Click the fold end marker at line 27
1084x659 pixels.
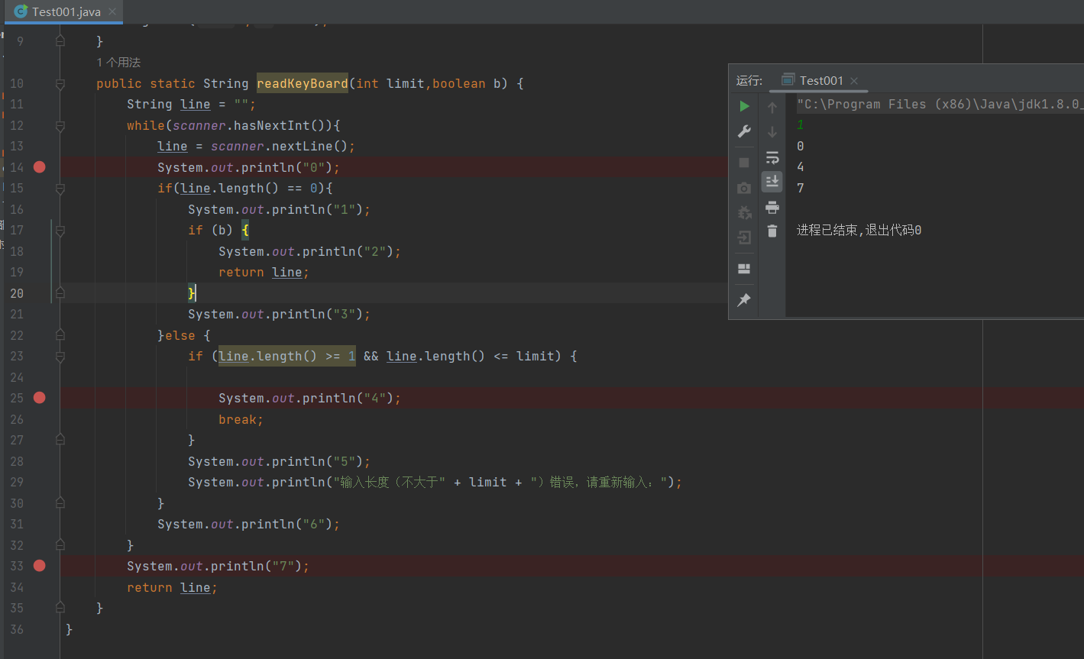coord(60,440)
